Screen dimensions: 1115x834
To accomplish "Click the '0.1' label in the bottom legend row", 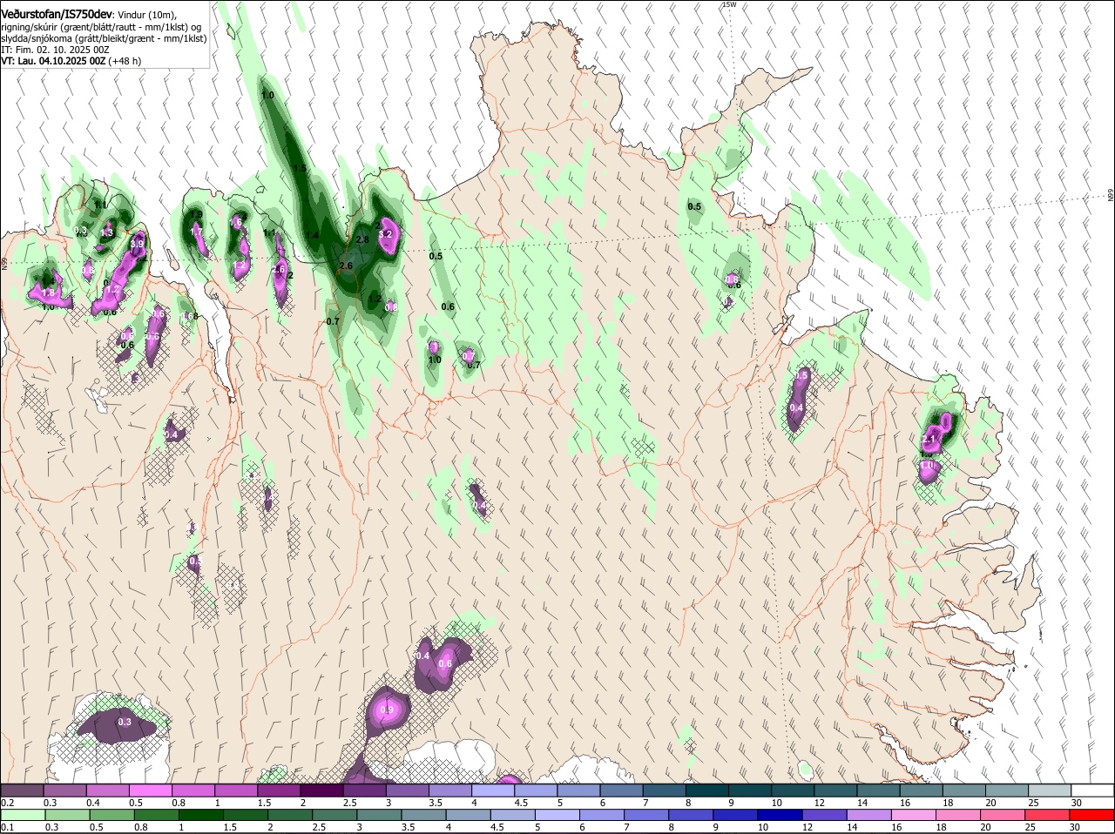I will tap(7, 827).
